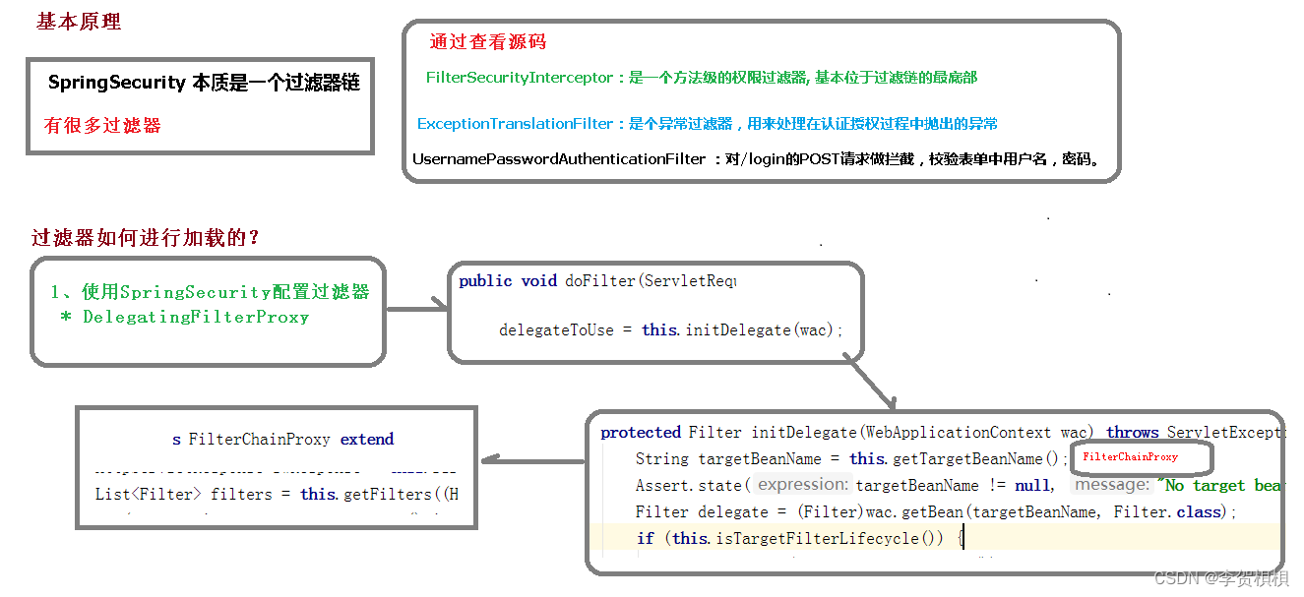Click the code delegateToUse = this.initDelegate(wac);
Image resolution: width=1304 pixels, height=597 pixels.
(x=672, y=330)
